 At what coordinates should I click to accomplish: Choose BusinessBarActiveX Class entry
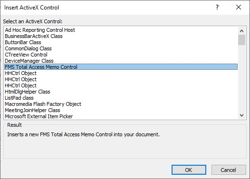[121, 36]
